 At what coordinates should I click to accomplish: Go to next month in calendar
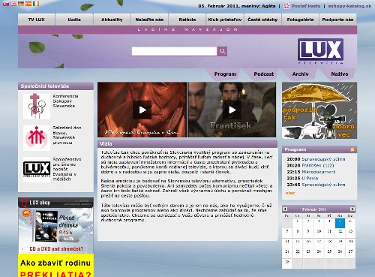point(352,209)
